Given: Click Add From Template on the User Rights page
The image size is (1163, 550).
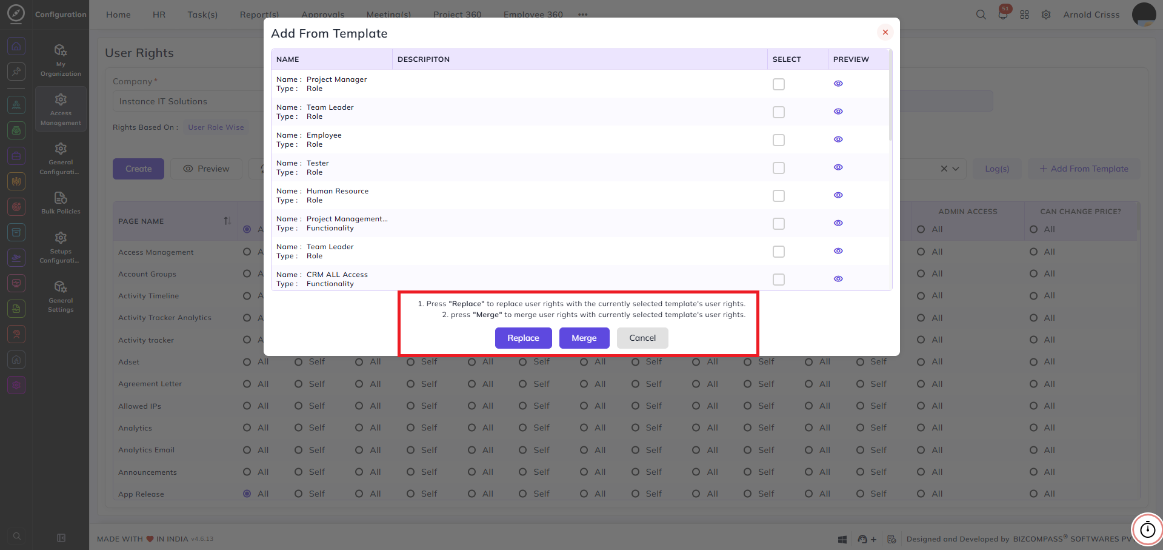Looking at the screenshot, I should [x=1084, y=169].
